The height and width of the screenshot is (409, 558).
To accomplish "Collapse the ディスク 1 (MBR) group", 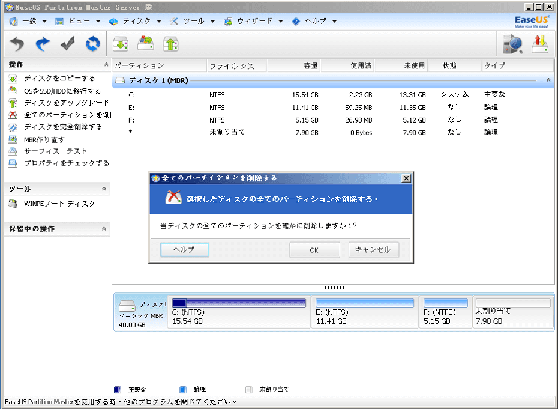I will [548, 80].
